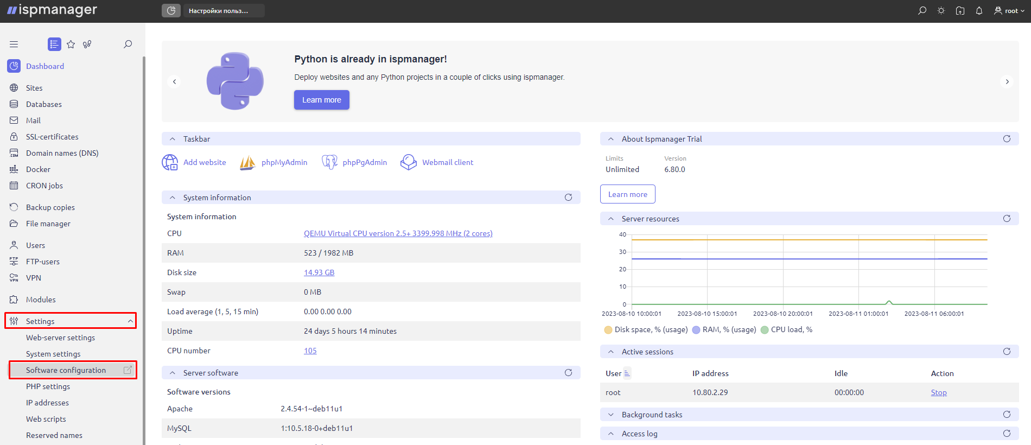Click the VPN icon in sidebar
The image size is (1031, 445).
tap(14, 278)
